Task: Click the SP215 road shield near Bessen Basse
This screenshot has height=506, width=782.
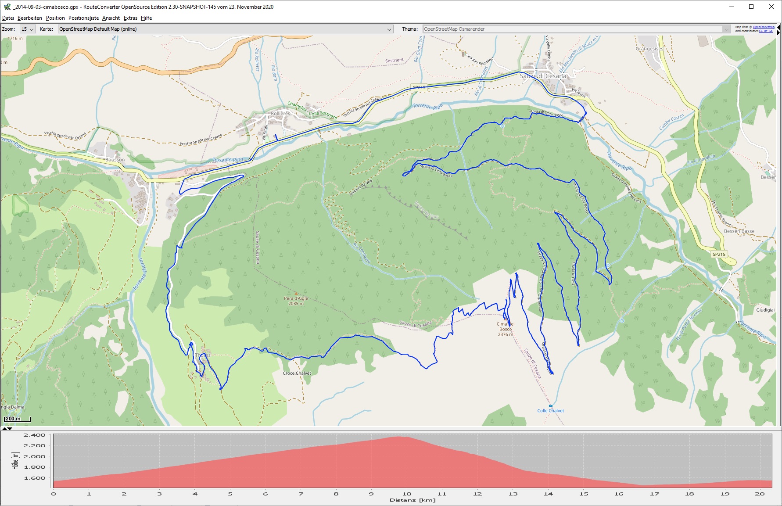Action: [x=719, y=255]
